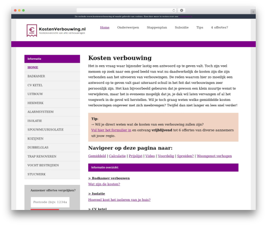
Task: Open DUBBELGLAS sidebar entry
Action: (x=52, y=147)
